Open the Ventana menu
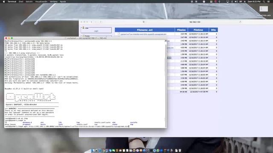This screenshot has height=153, width=273. (54, 2)
